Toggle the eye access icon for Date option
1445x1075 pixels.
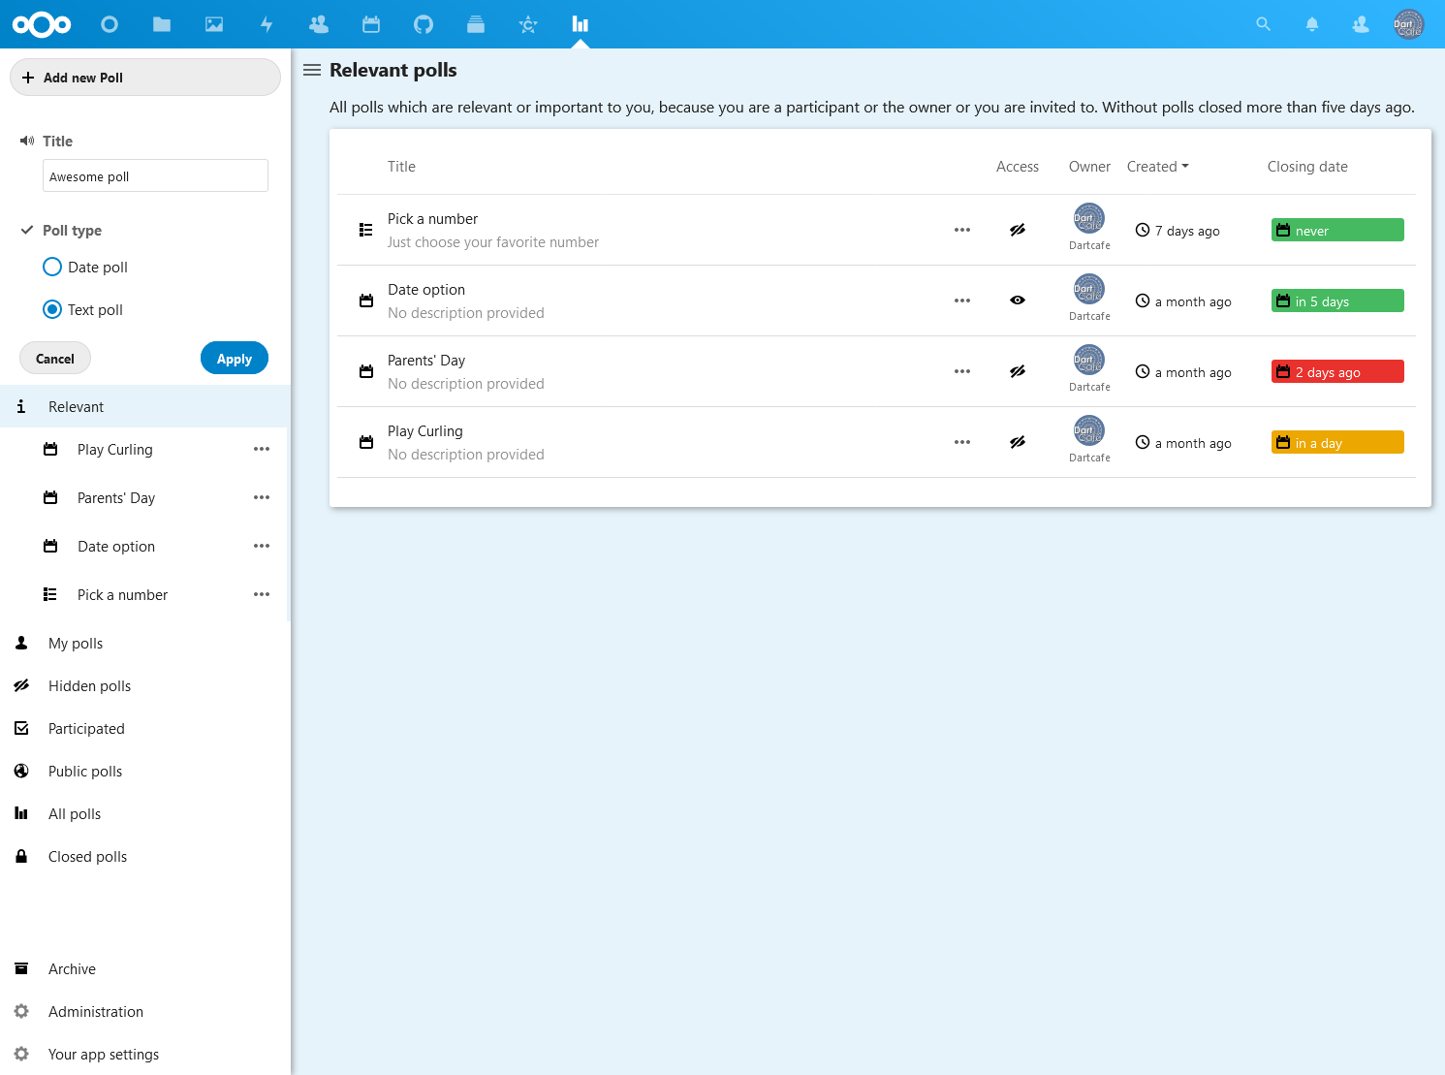1017,300
